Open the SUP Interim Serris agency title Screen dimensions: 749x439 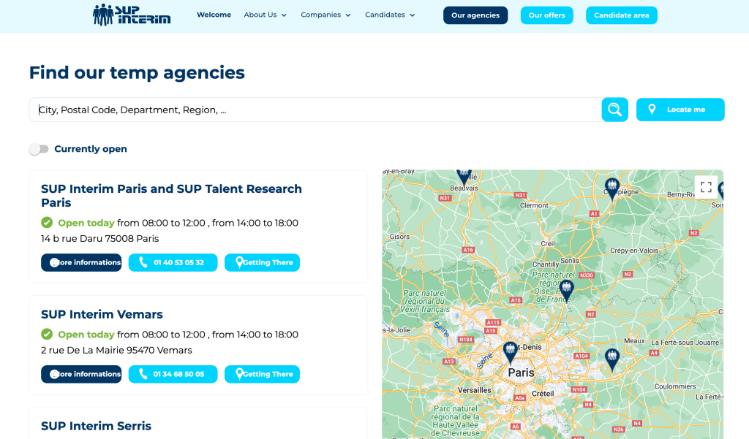(96, 426)
